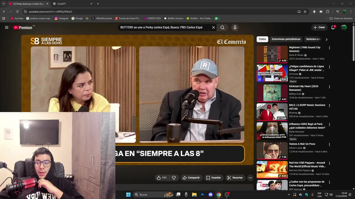Open the Todos los favoritos folder
The height and width of the screenshot is (199, 355).
point(341,19)
